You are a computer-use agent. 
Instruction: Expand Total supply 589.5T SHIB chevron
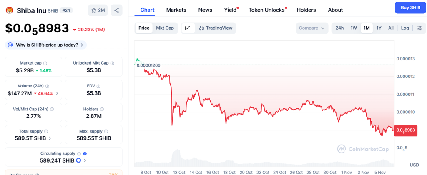tap(50, 138)
